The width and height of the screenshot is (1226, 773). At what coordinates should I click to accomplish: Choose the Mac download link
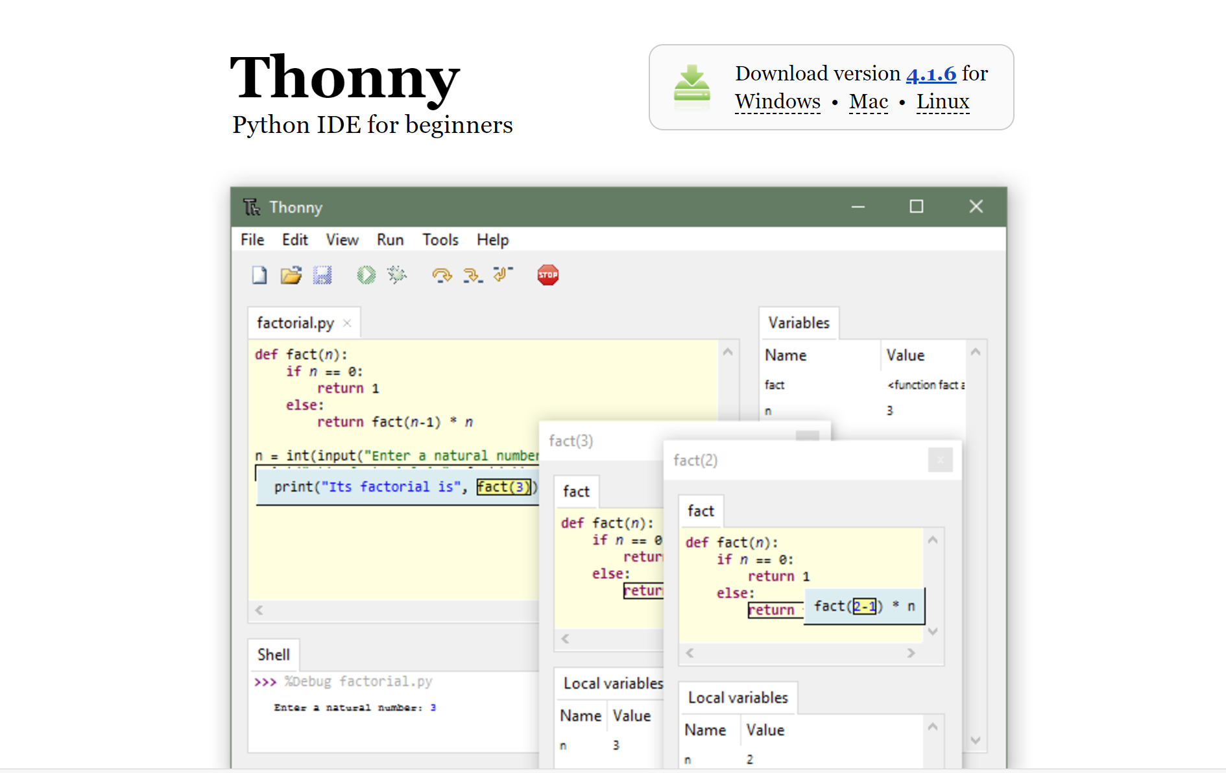(x=869, y=102)
